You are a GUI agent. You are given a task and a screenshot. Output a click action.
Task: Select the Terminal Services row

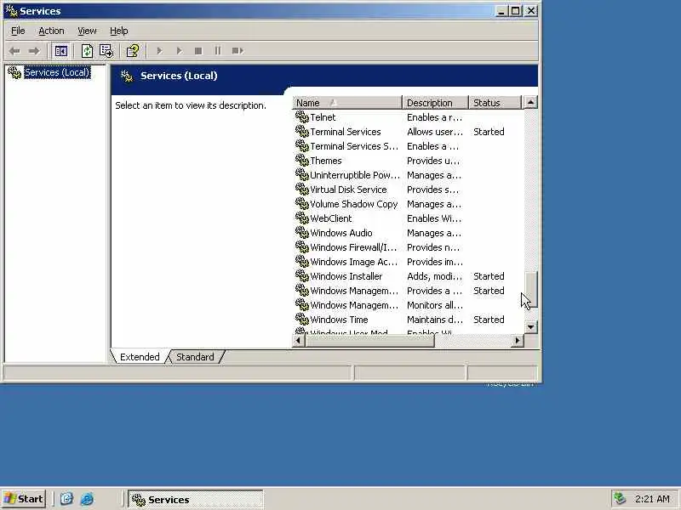pyautogui.click(x=409, y=132)
